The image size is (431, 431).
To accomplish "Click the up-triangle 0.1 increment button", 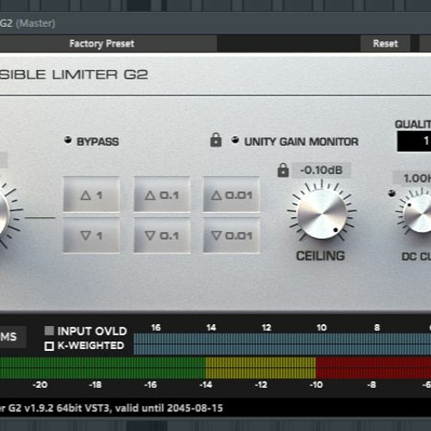I will [162, 195].
